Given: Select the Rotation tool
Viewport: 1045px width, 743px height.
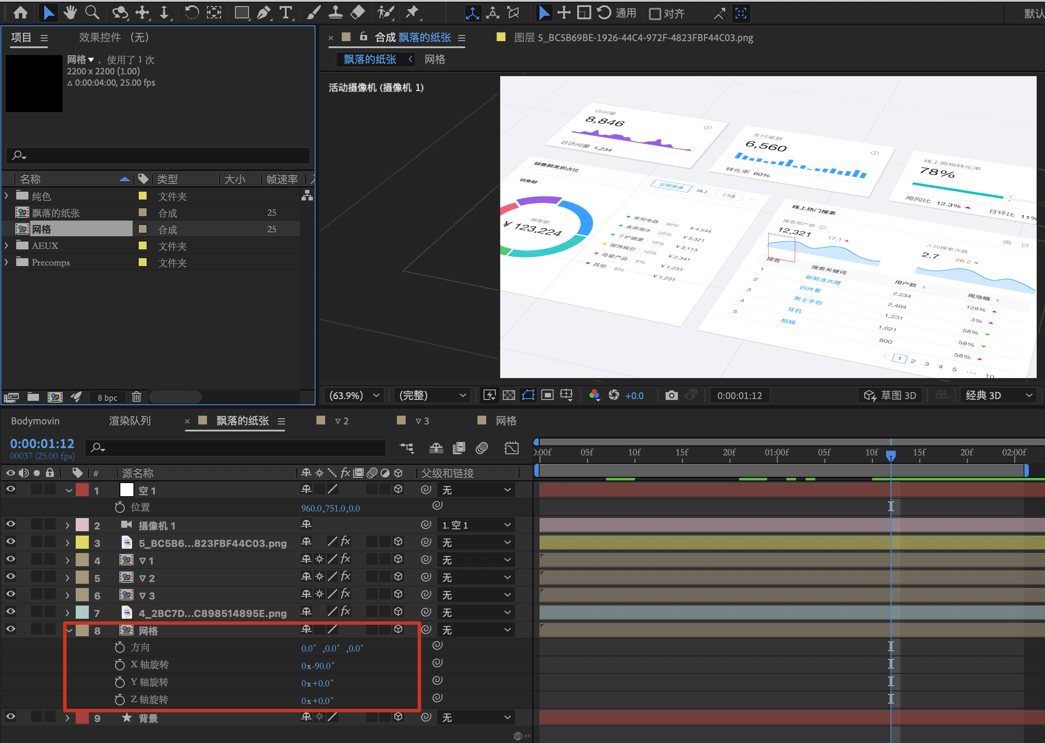Looking at the screenshot, I should pos(191,13).
